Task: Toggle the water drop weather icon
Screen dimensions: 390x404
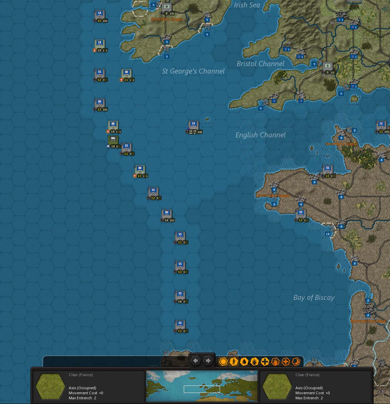Action: 244,361
